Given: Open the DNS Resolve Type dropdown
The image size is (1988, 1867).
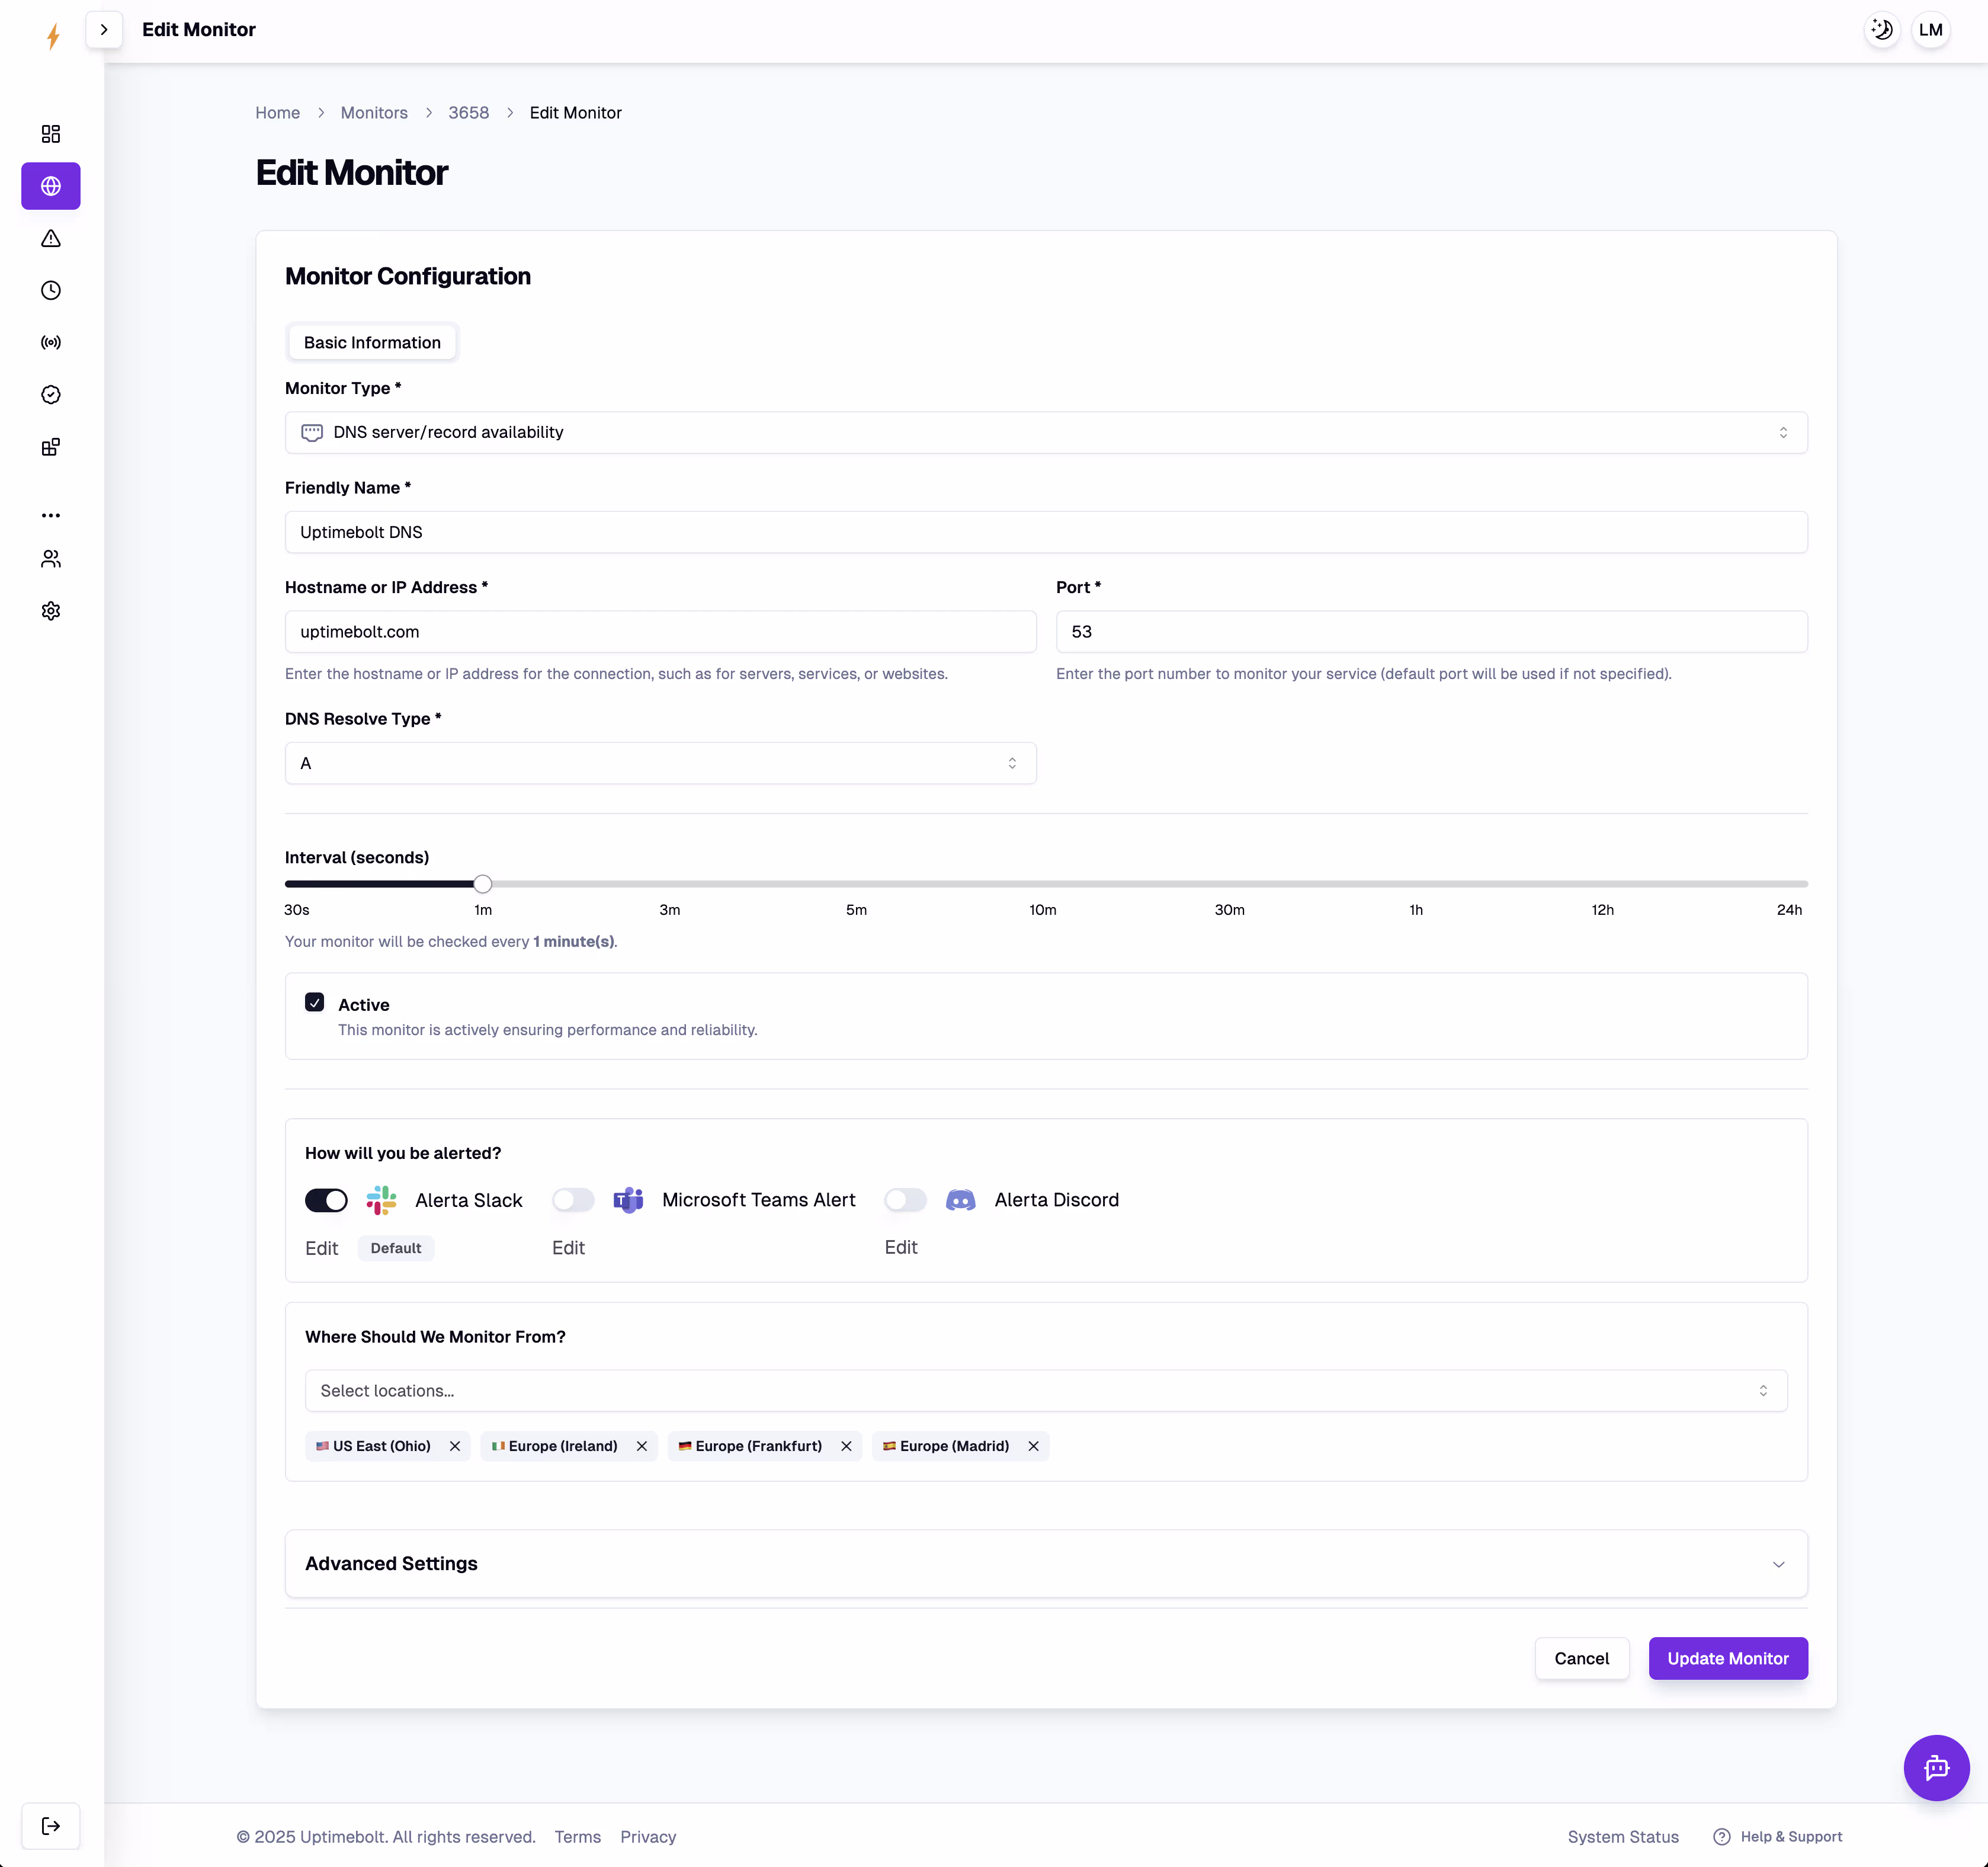Looking at the screenshot, I should pyautogui.click(x=660, y=763).
